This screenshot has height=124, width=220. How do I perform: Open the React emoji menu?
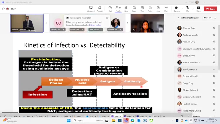click(134, 9)
